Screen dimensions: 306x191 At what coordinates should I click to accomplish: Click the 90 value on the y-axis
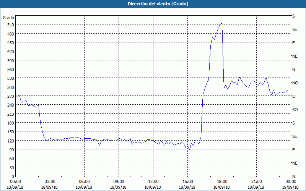click(x=12, y=150)
